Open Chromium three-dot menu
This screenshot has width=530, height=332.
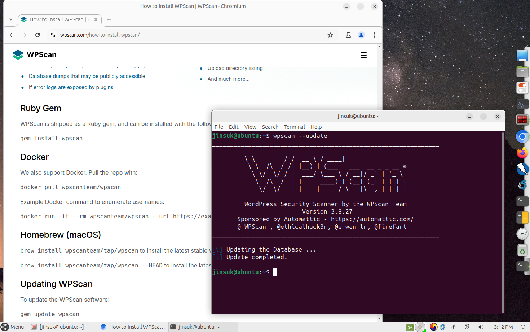click(x=374, y=35)
